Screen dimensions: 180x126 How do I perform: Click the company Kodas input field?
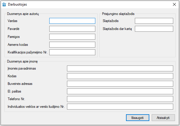click(x=120, y=76)
